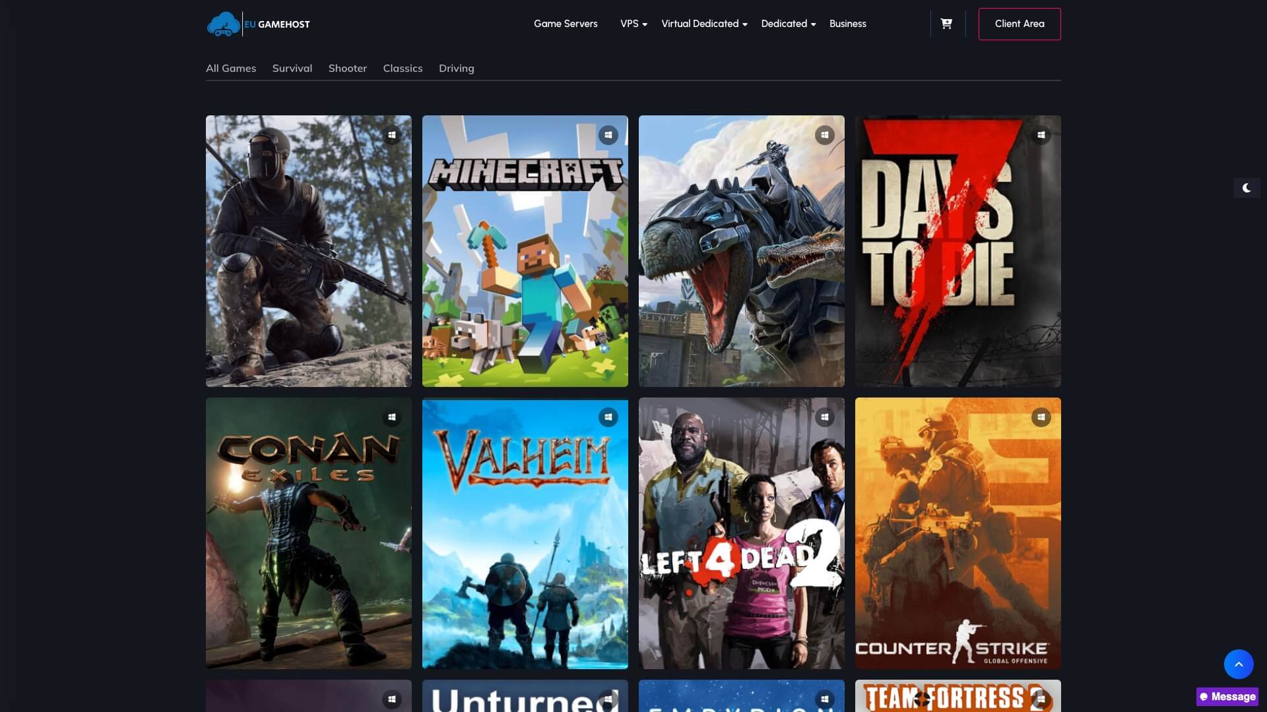Expand the VPS dropdown menu
The image size is (1267, 712).
coord(633,24)
